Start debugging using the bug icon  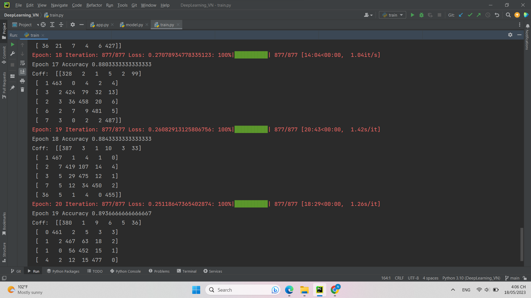tap(421, 15)
